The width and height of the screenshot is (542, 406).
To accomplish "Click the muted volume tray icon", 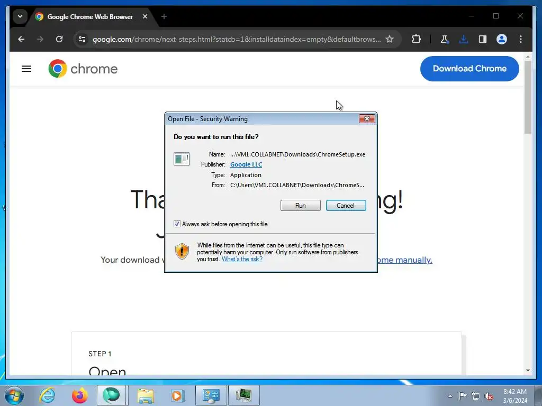I will [489, 396].
